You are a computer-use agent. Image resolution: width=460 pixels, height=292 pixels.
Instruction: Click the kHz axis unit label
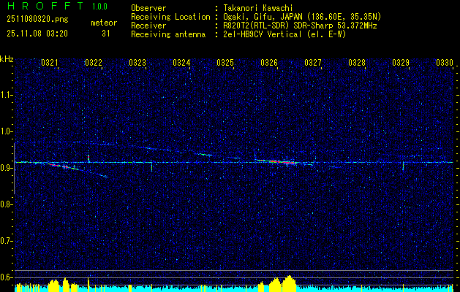7,59
